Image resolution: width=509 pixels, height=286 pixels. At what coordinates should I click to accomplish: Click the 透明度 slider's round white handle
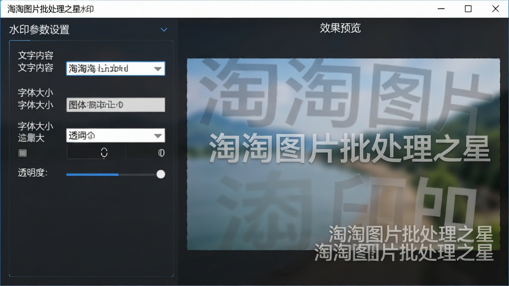click(161, 174)
